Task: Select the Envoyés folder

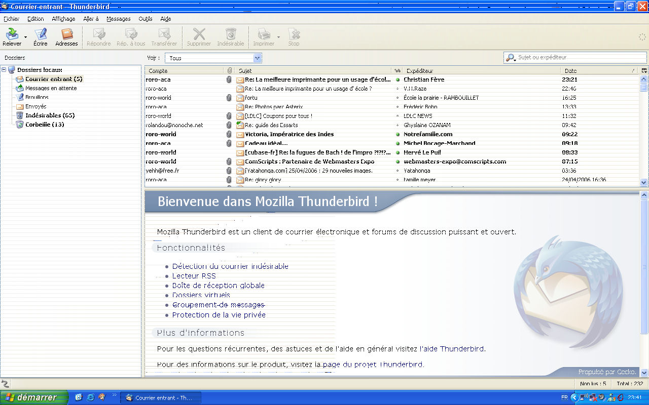Action: [35, 106]
